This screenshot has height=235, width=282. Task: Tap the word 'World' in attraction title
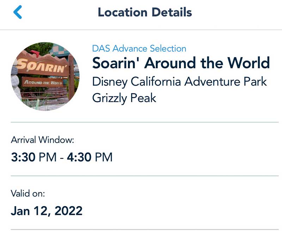[249, 63]
